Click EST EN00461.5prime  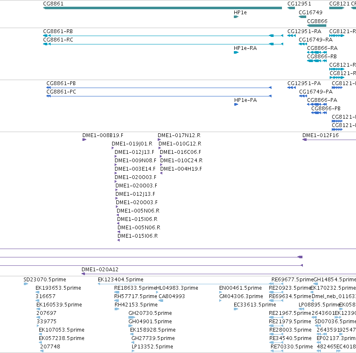coord(220,292)
